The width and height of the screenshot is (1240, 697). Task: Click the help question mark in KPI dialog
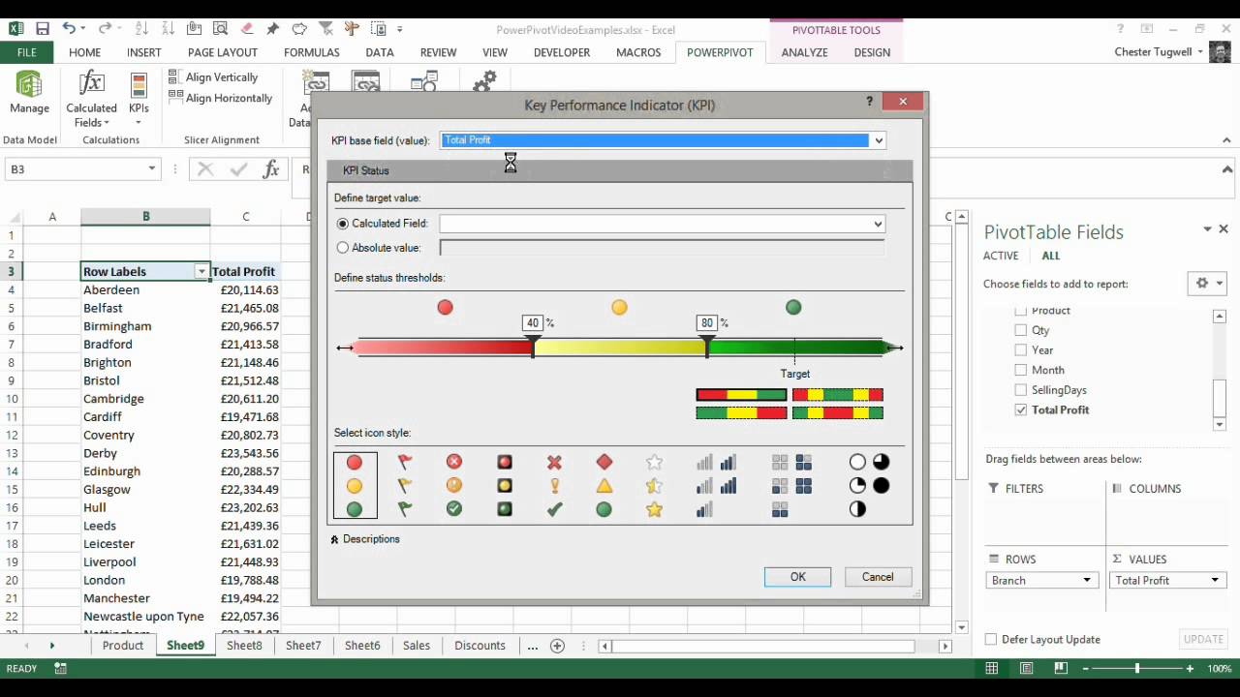(869, 101)
